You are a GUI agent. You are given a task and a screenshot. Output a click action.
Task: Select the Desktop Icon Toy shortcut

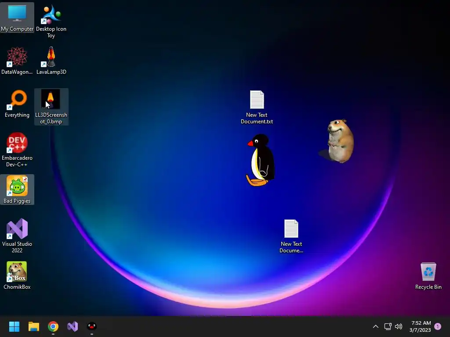pyautogui.click(x=51, y=21)
